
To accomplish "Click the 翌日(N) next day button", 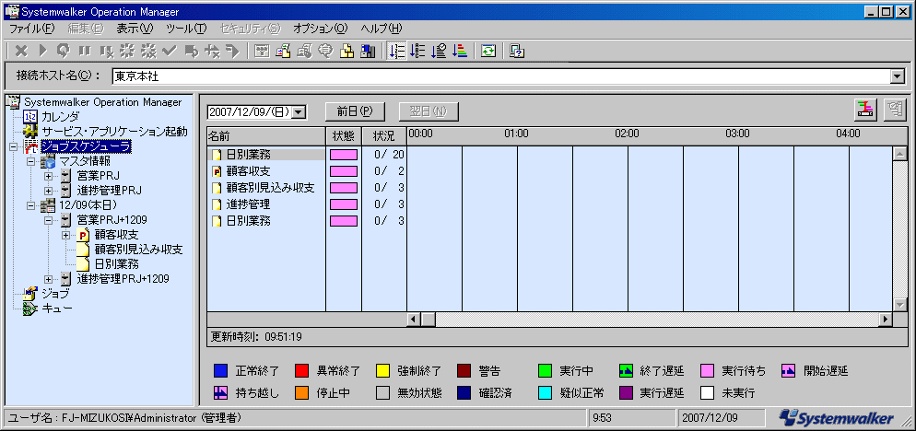I will coord(429,111).
